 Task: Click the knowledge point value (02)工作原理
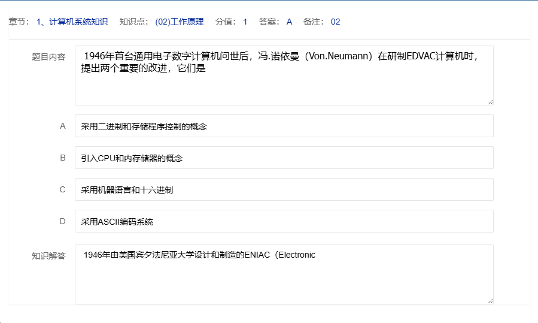180,22
